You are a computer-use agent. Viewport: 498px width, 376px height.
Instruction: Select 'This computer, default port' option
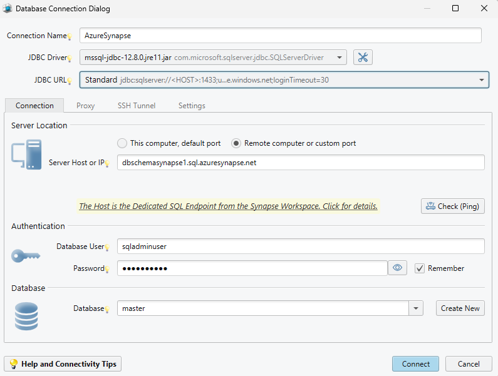[122, 143]
